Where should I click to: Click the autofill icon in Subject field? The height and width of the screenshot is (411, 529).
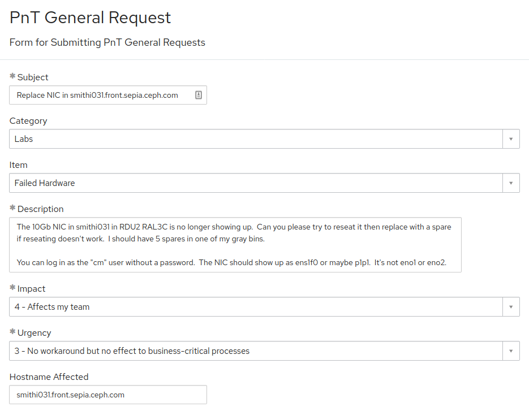click(x=199, y=95)
